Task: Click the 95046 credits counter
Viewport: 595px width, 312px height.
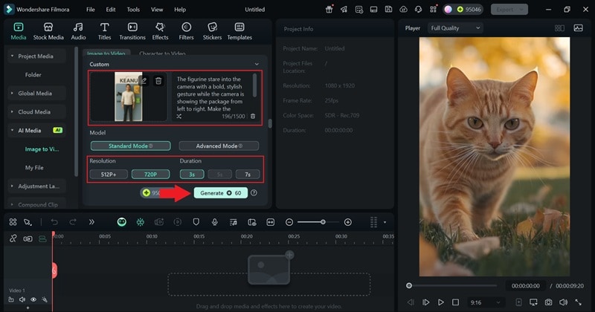Action: [x=469, y=10]
